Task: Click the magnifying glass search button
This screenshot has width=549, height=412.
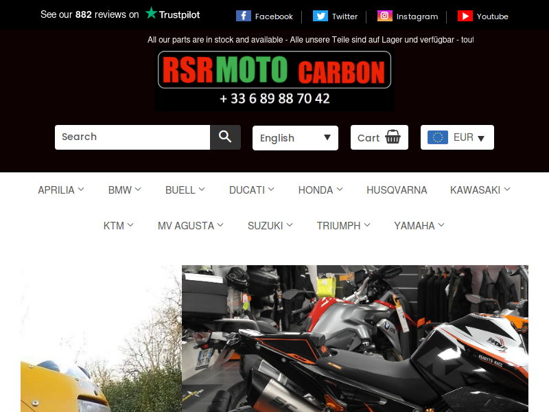Action: [x=225, y=137]
